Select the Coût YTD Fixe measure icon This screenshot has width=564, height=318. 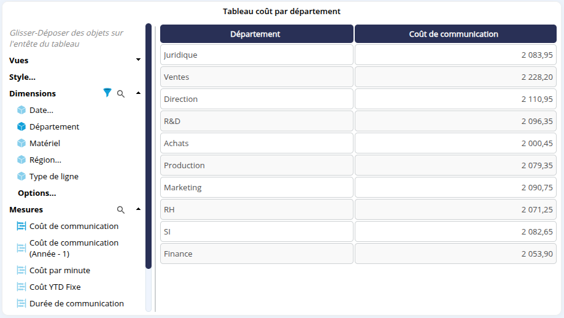point(21,287)
